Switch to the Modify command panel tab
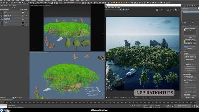This screenshot has width=199, height=112. (185, 6)
